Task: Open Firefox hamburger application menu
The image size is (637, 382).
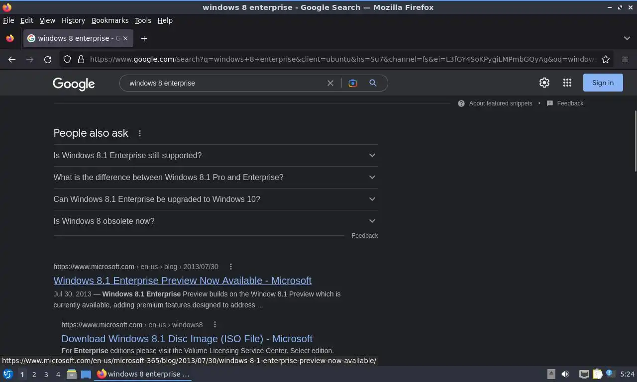Action: [625, 59]
